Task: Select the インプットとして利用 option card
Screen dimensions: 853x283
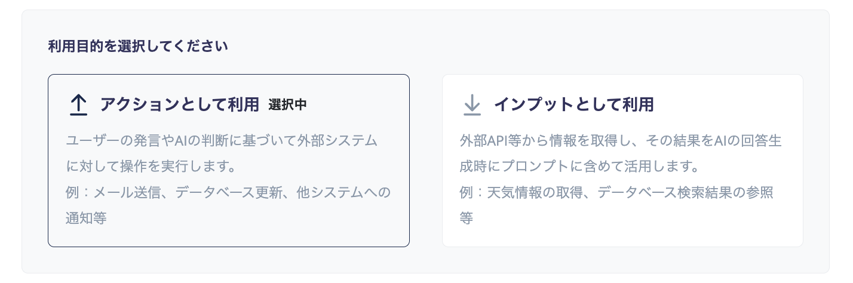Action: point(622,161)
